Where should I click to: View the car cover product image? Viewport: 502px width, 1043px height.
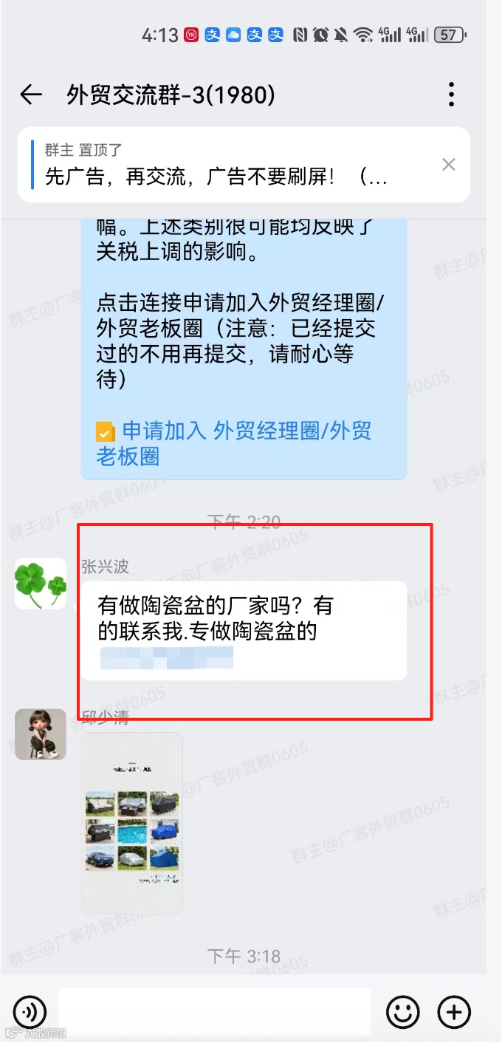[132, 823]
